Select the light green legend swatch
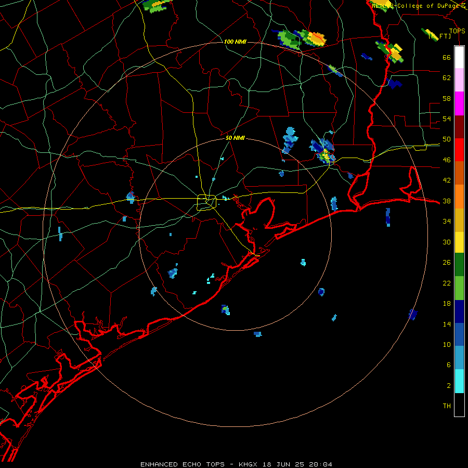Screen dimensions: 468x468 (459, 288)
